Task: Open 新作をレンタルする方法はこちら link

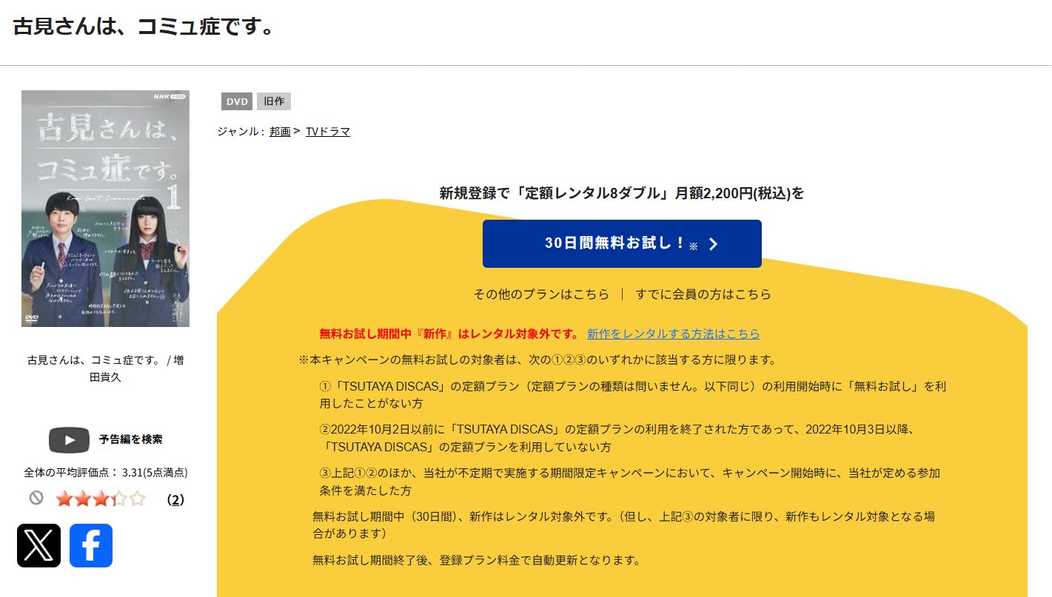Action: pyautogui.click(x=674, y=334)
